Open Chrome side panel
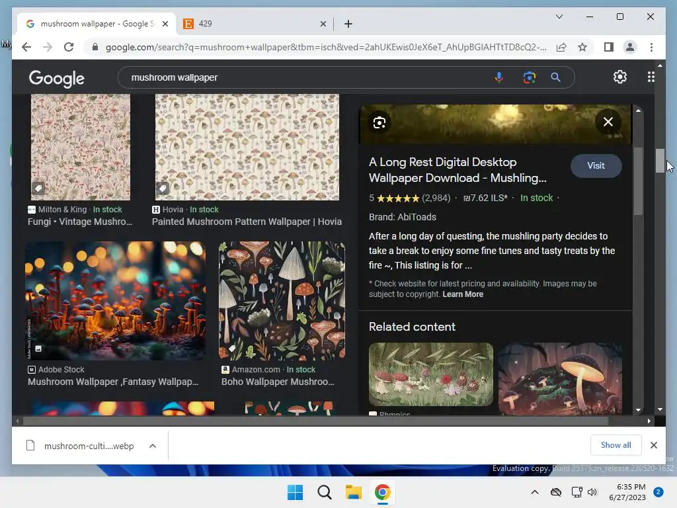 (609, 47)
